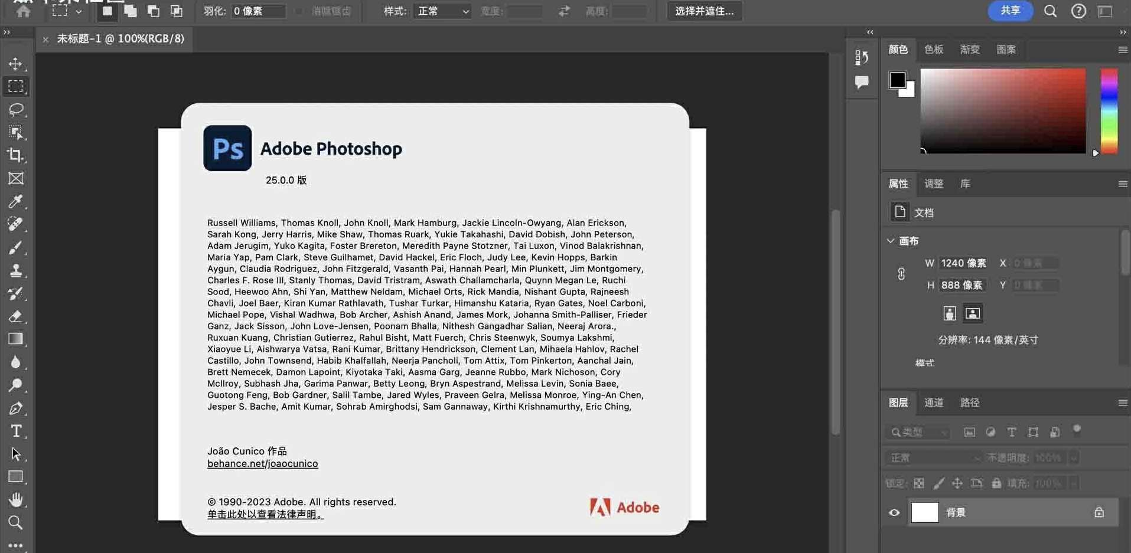Select the Brush tool
The image size is (1131, 553).
(x=15, y=247)
